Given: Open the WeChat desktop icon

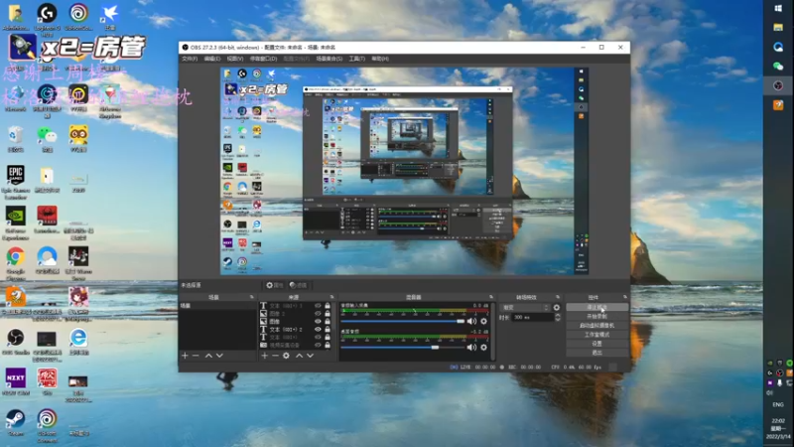Looking at the screenshot, I should (x=47, y=139).
